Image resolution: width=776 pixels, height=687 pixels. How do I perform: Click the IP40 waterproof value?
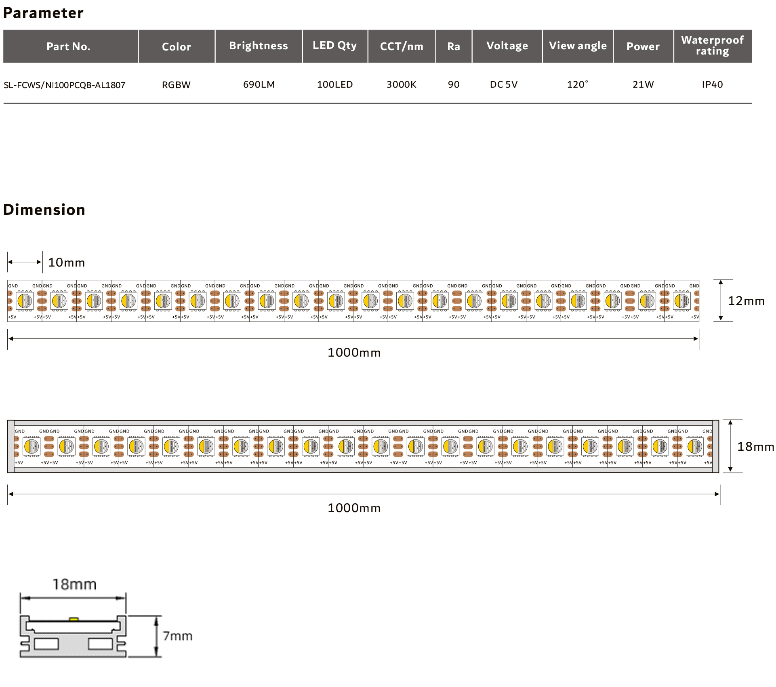click(x=712, y=84)
